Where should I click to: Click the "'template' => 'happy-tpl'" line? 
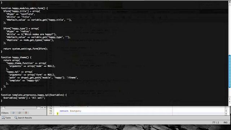24,81
